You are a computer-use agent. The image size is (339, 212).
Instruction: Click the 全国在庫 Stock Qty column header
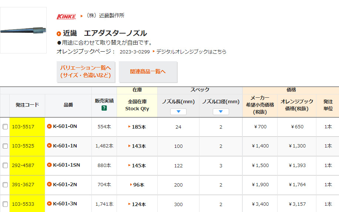coord(137,105)
